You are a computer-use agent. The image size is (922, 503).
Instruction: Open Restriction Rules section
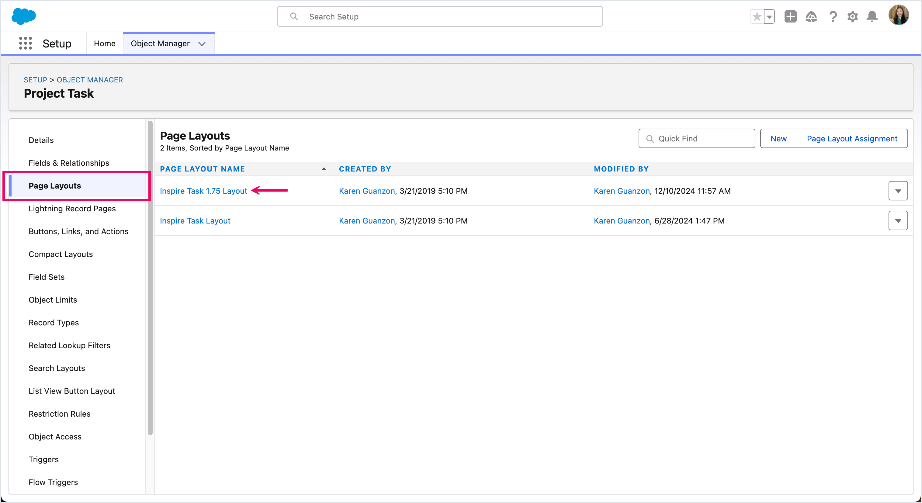(x=59, y=414)
